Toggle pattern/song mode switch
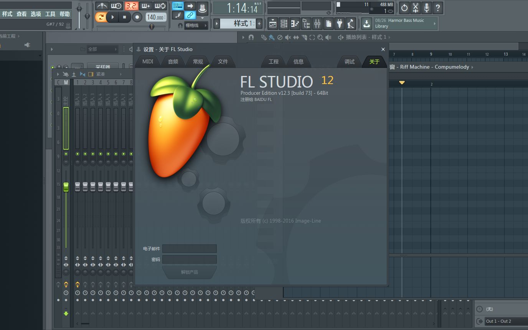528x330 pixels. tap(101, 17)
